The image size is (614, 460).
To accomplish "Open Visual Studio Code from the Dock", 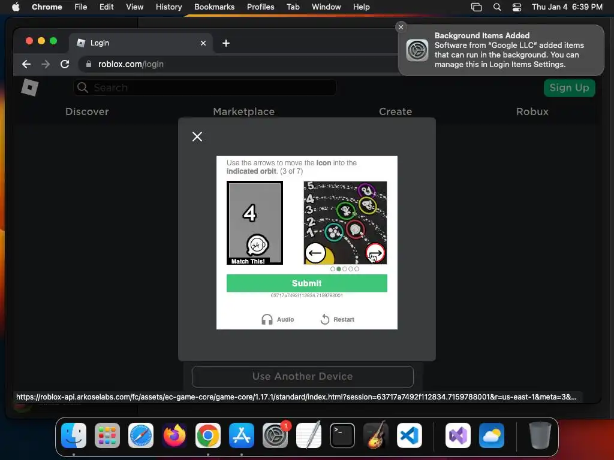I will point(410,435).
